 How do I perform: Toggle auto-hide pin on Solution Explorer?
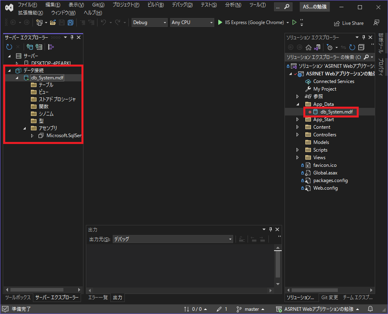364,37
